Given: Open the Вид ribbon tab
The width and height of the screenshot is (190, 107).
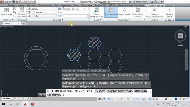Looking at the screenshot, I should [57, 5].
